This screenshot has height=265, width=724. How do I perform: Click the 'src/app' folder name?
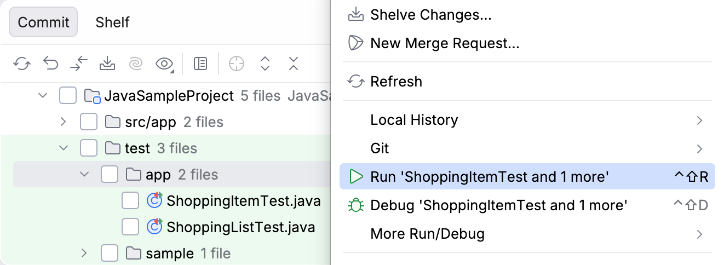151,122
